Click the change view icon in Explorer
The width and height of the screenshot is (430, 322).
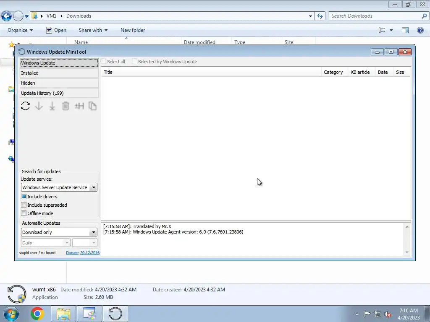tap(382, 30)
